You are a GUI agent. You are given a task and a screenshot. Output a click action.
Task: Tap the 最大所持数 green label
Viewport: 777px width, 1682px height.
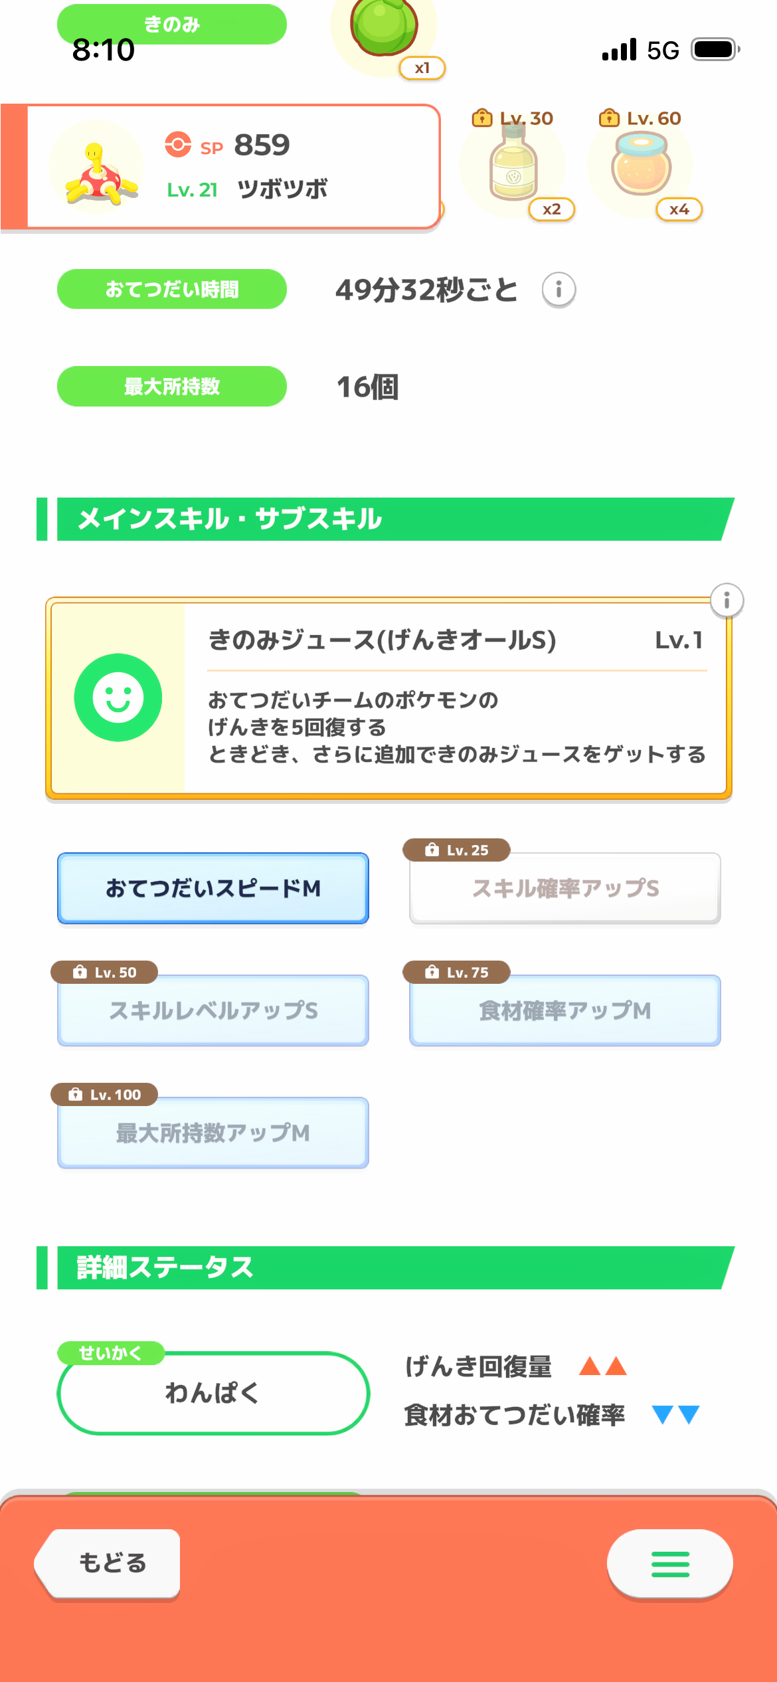172,387
